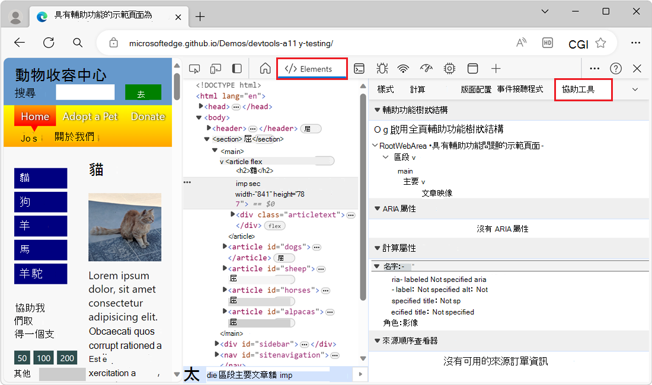
Task: Collapse the ARIA 屬性 section
Action: (377, 208)
